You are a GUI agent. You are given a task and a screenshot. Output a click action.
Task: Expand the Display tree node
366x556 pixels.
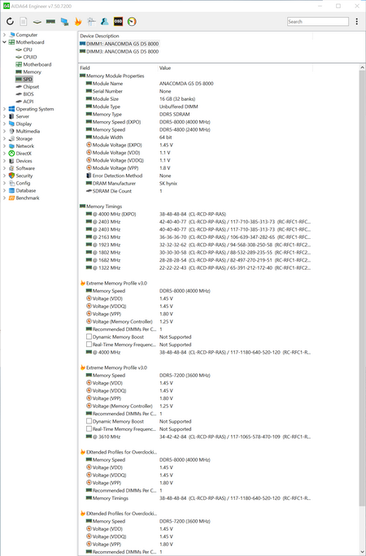(4, 124)
